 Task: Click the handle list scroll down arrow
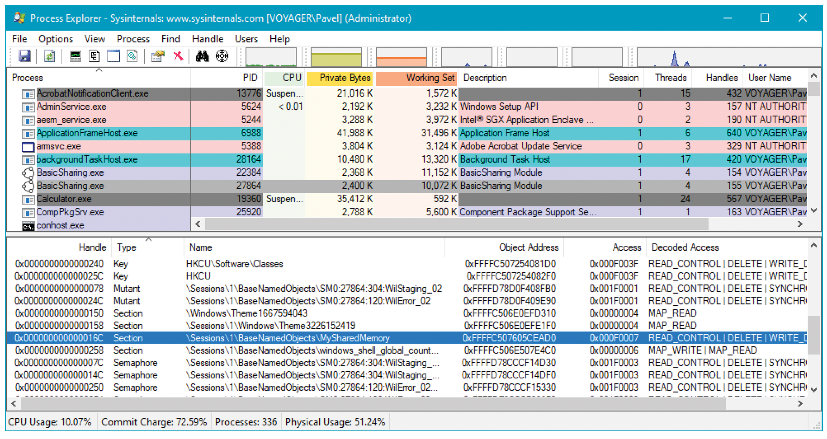click(814, 390)
